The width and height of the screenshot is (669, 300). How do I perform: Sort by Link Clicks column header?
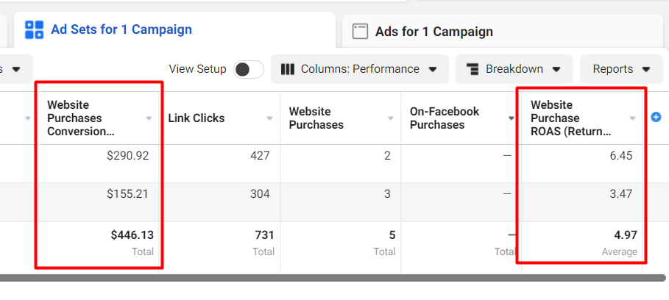click(197, 118)
